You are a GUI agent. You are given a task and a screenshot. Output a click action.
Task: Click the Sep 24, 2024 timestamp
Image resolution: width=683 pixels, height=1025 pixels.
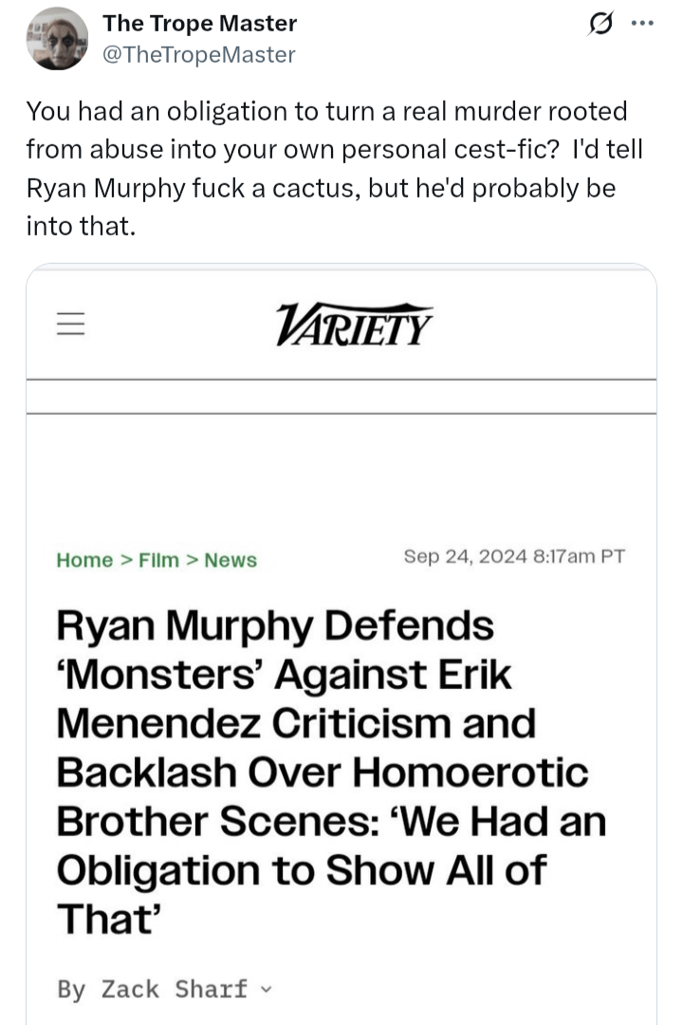point(514,556)
